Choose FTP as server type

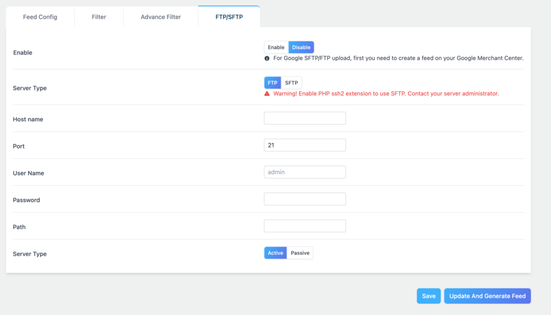coord(272,83)
